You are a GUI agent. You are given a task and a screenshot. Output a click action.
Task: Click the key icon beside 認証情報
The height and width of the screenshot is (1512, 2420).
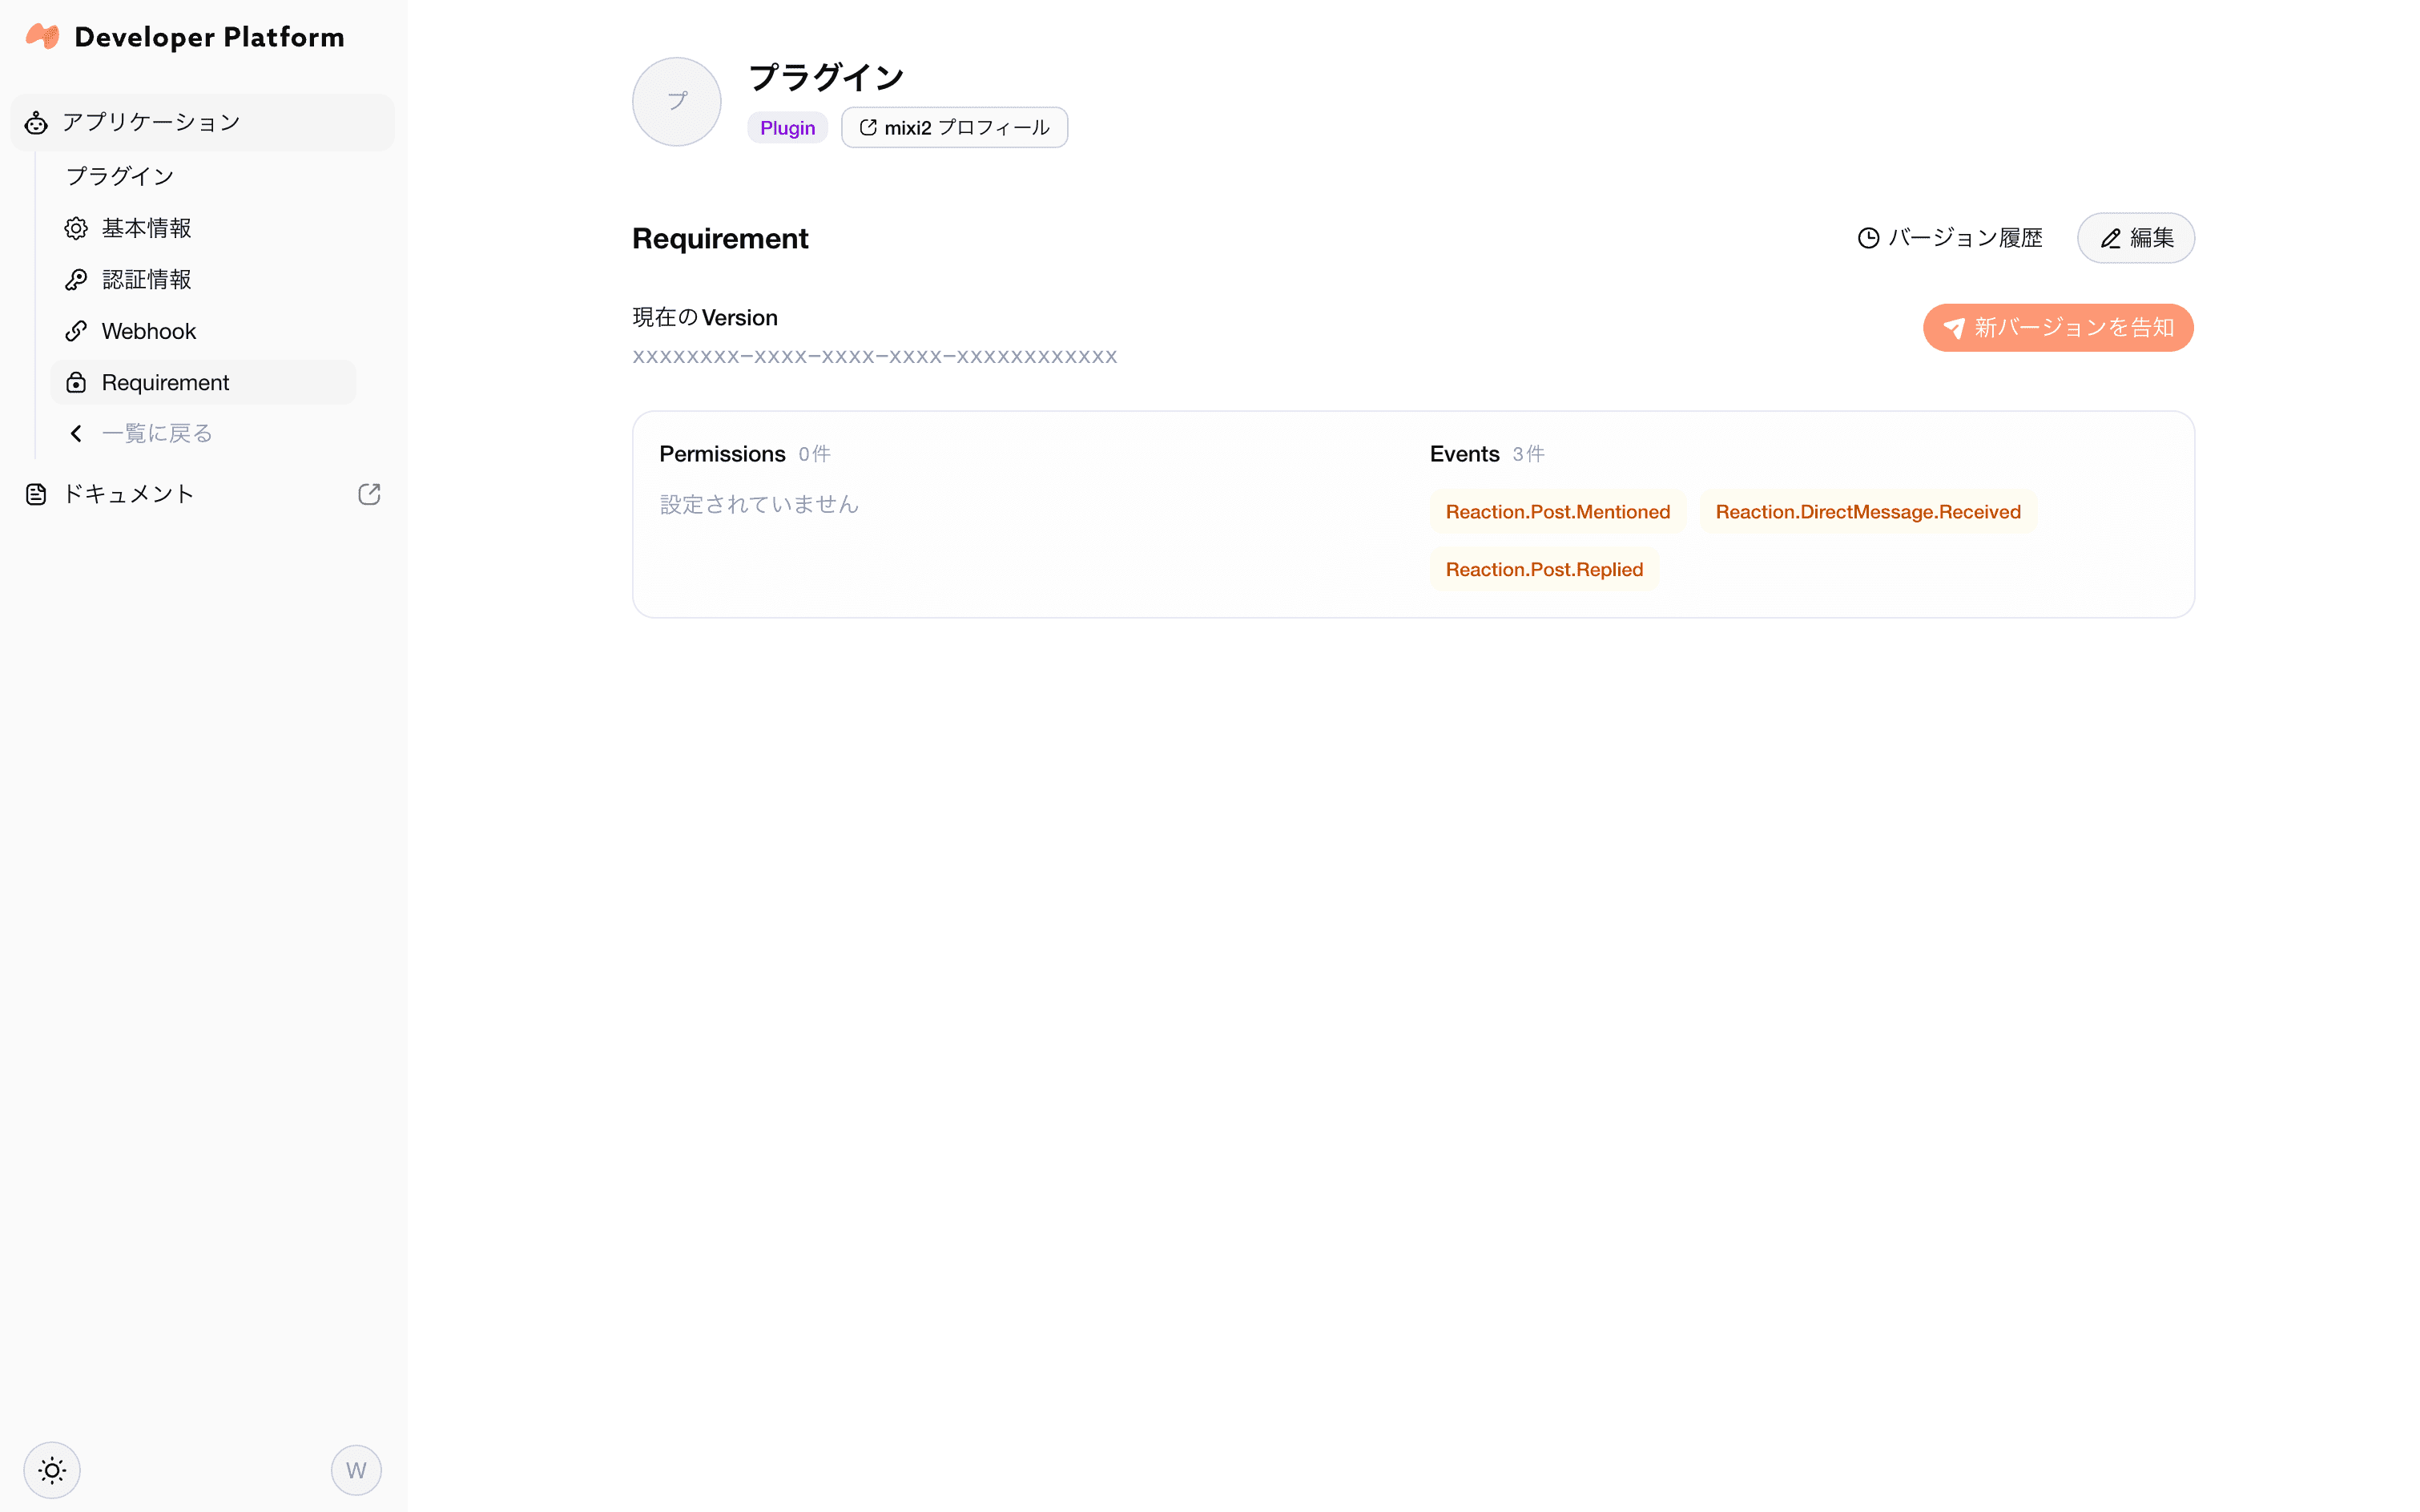[76, 279]
